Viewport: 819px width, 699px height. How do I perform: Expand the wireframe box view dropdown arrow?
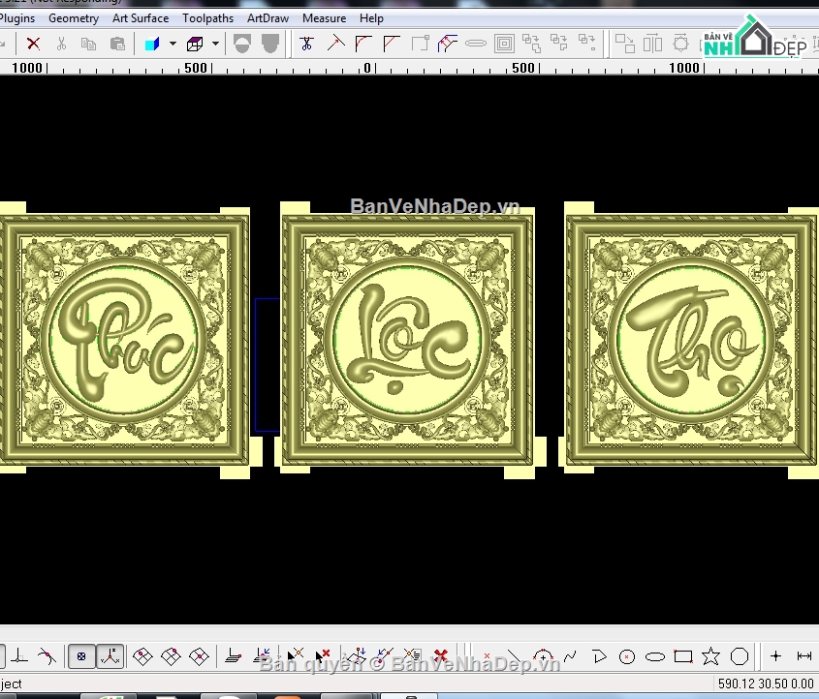click(216, 44)
